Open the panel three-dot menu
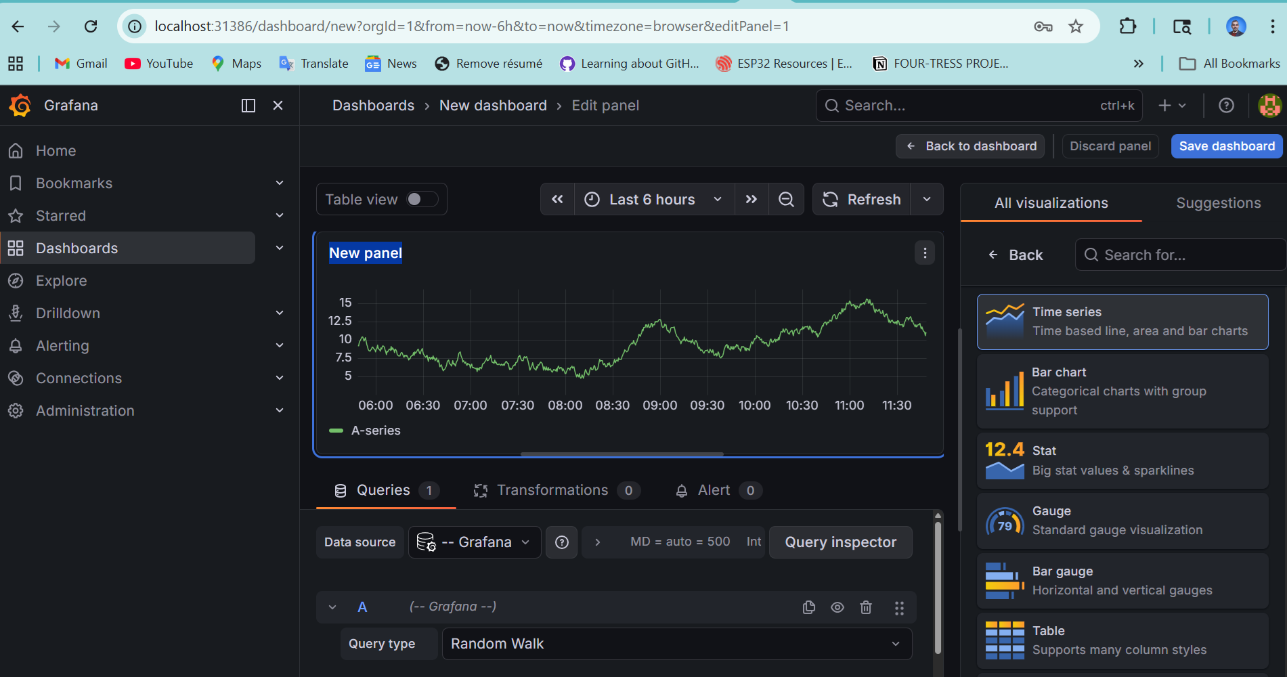Image resolution: width=1287 pixels, height=677 pixels. pos(925,253)
